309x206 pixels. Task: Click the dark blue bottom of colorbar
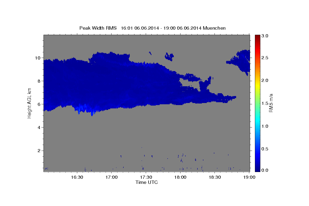point(257,169)
